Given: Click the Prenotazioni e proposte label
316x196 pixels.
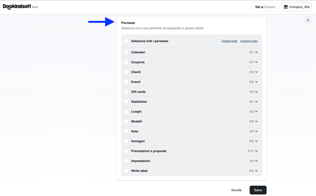Looking at the screenshot, I should click(149, 151).
